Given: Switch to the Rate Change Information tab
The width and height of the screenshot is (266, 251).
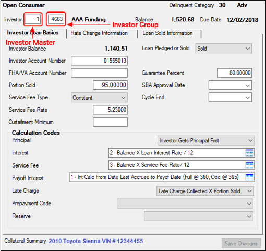Looking at the screenshot, I should 99,33.
